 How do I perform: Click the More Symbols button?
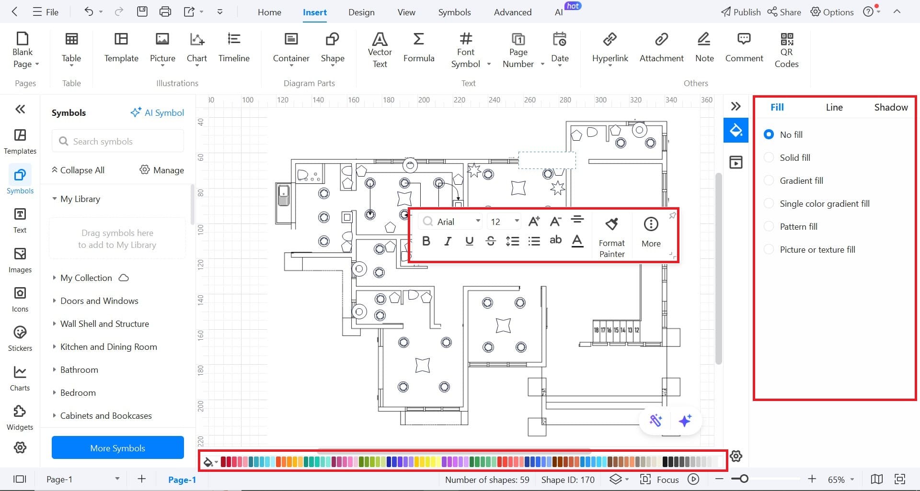coord(118,448)
